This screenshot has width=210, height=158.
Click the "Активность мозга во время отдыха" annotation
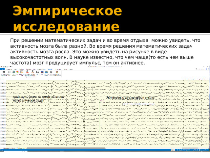click(130, 98)
